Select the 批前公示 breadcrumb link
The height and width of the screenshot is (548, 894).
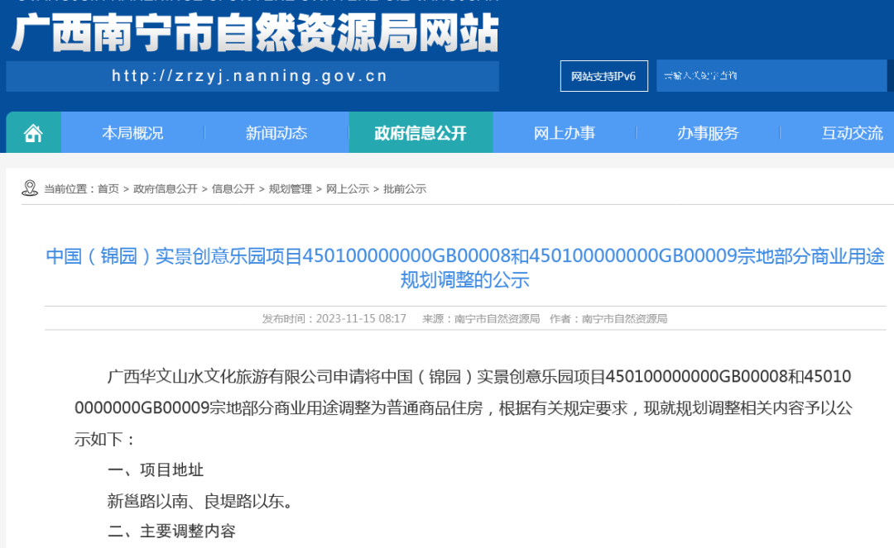(x=405, y=189)
